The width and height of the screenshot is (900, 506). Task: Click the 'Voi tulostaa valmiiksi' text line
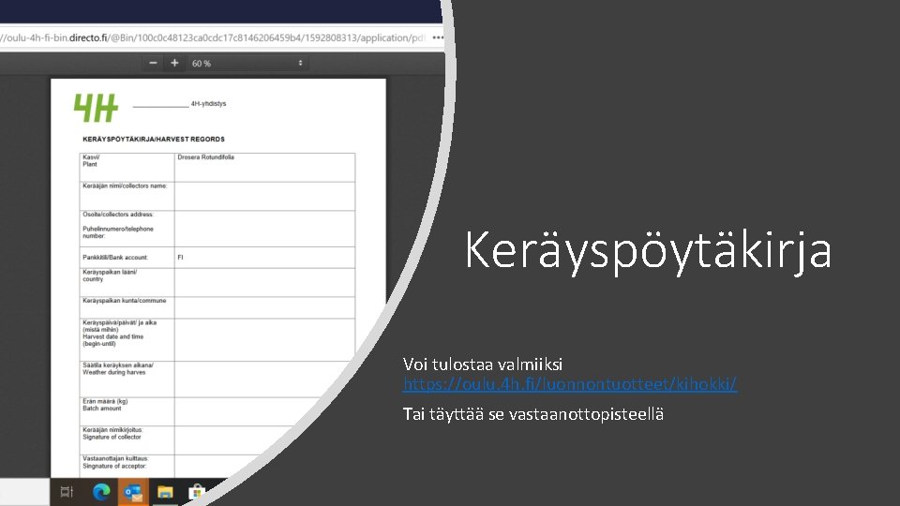(483, 365)
